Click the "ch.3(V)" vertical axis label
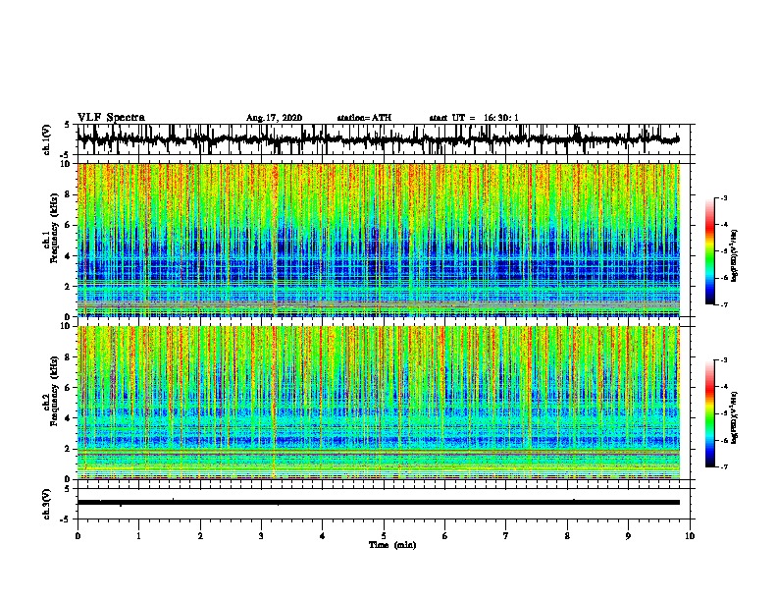The image size is (777, 601). 47,504
